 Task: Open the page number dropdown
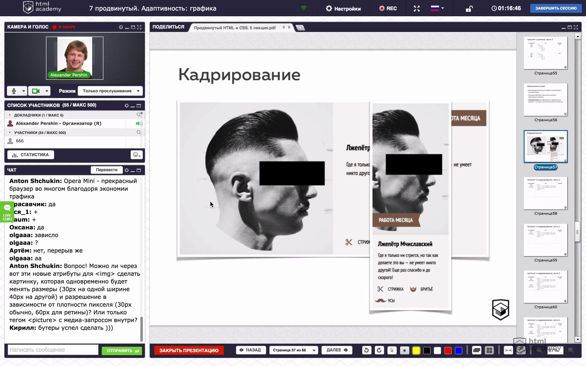click(314, 350)
